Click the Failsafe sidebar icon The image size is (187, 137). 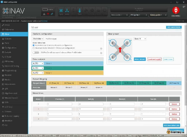pyautogui.click(x=3, y=52)
